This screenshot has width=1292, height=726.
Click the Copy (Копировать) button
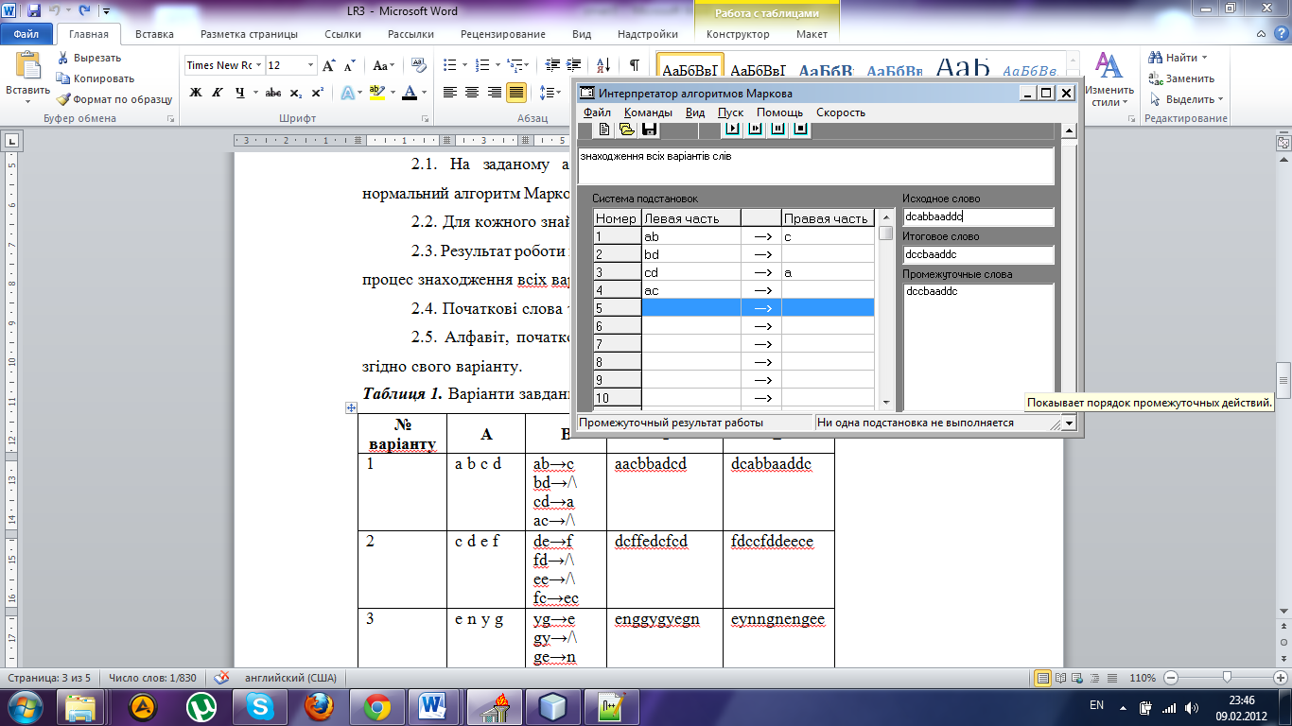click(95, 78)
